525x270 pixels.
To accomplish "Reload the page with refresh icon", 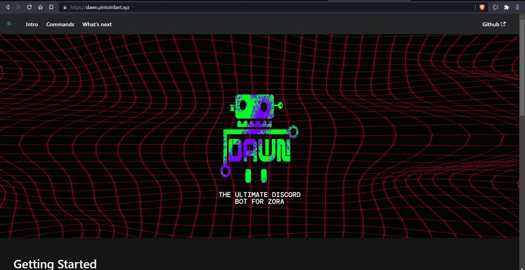I will pyautogui.click(x=29, y=7).
